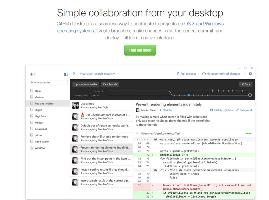Expand hidden lines above @@ -78,7 hunk
This screenshot has height=200, width=269.
point(142,170)
